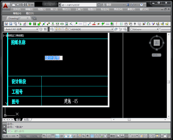
Task: Toggle lineweight display in status bar
Action: (x=88, y=136)
